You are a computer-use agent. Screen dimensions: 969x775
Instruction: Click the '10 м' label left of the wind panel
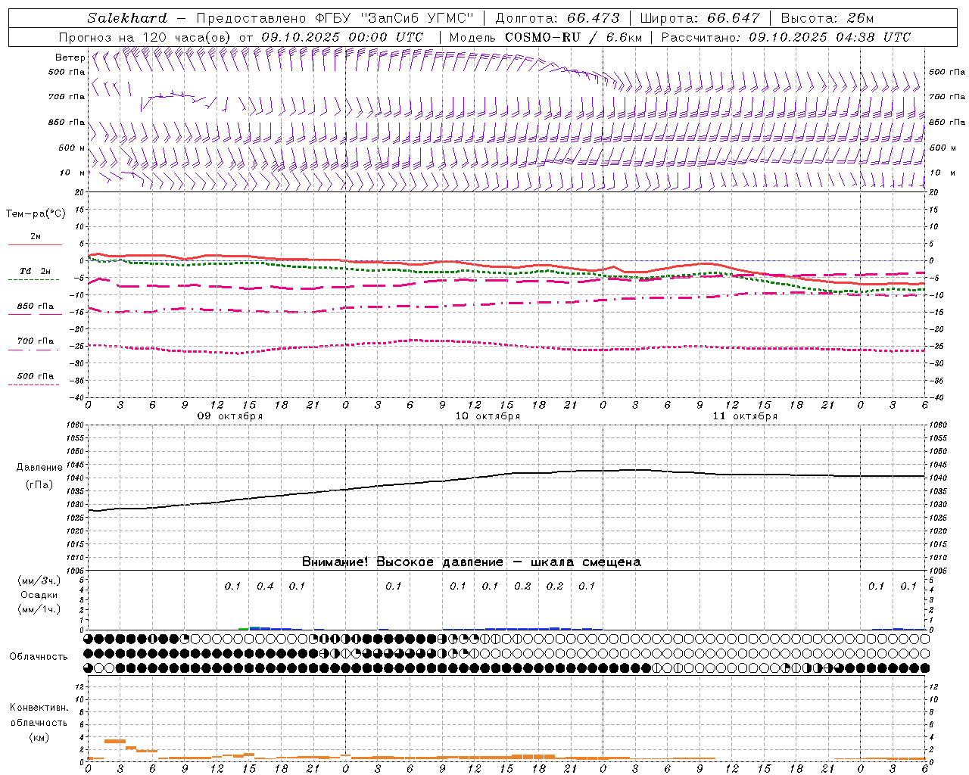click(x=72, y=173)
